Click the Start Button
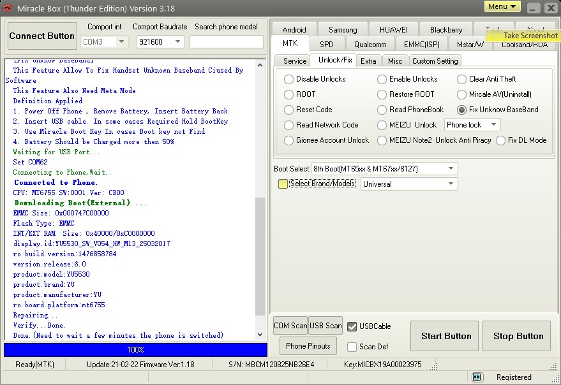 pos(444,336)
